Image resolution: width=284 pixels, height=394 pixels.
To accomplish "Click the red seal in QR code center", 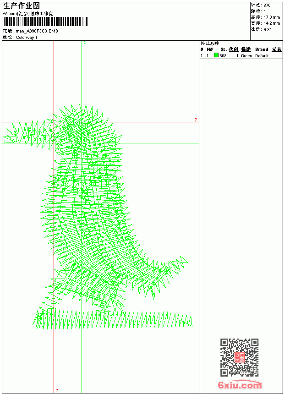I will (240, 357).
